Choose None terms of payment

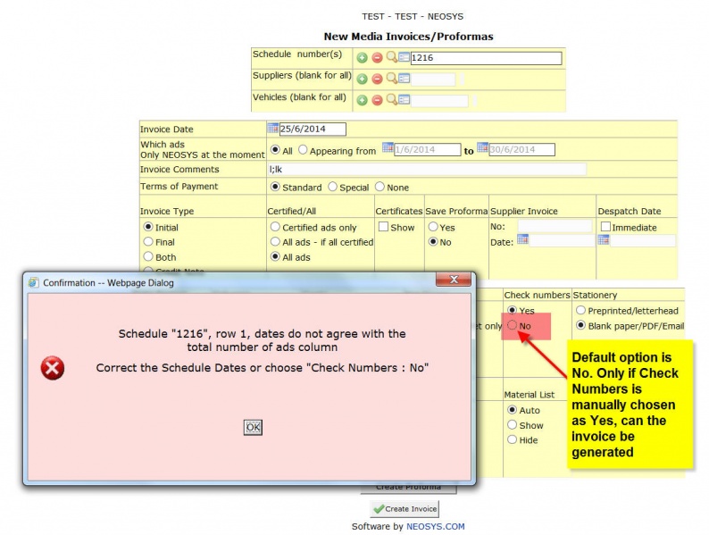click(380, 187)
